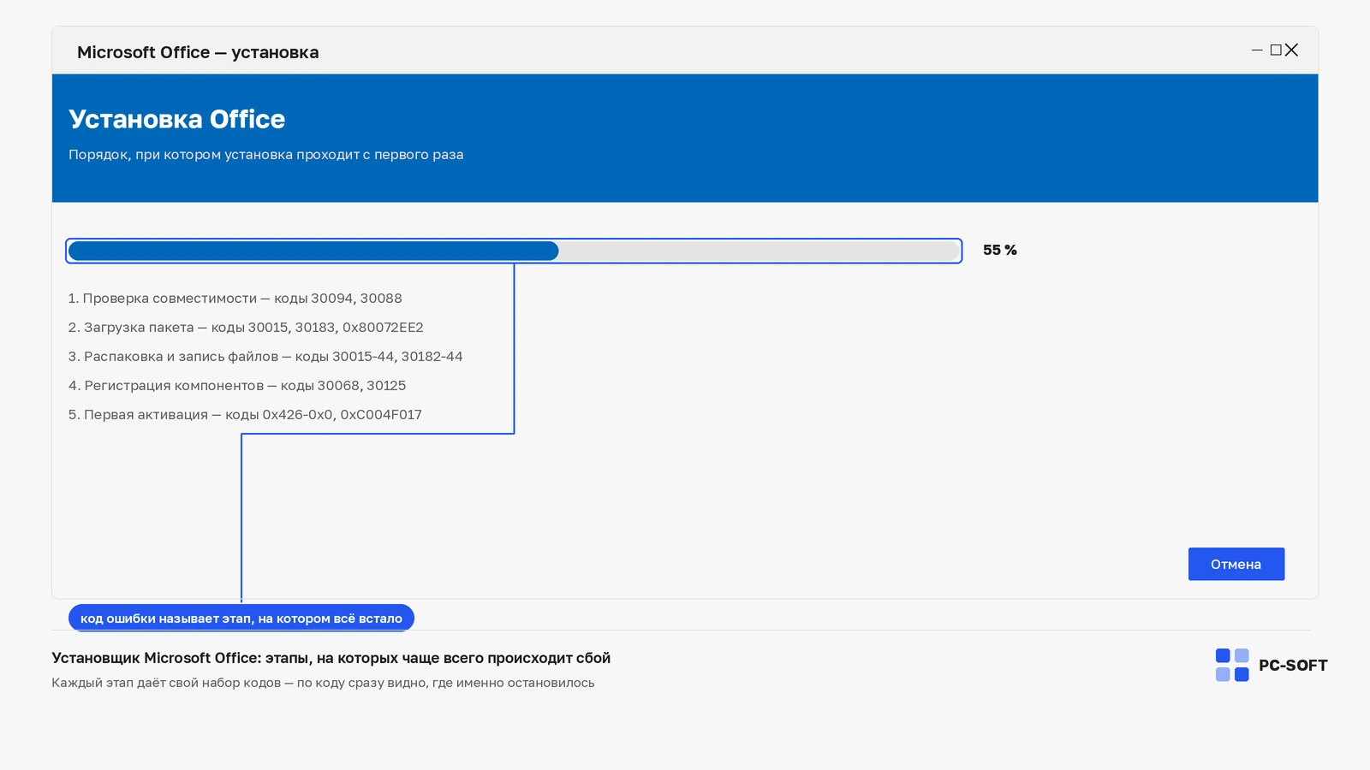
Task: Click the PC-SOFT logo icon
Action: point(1232,665)
